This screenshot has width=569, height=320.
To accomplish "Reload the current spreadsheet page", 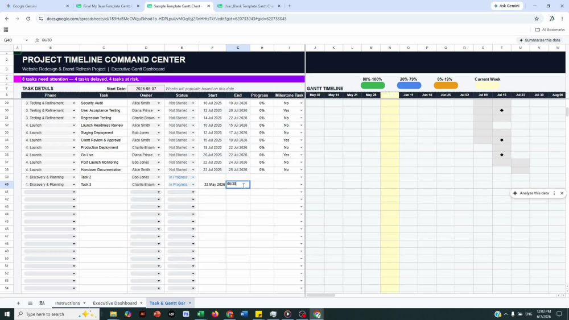I will 28,19.
